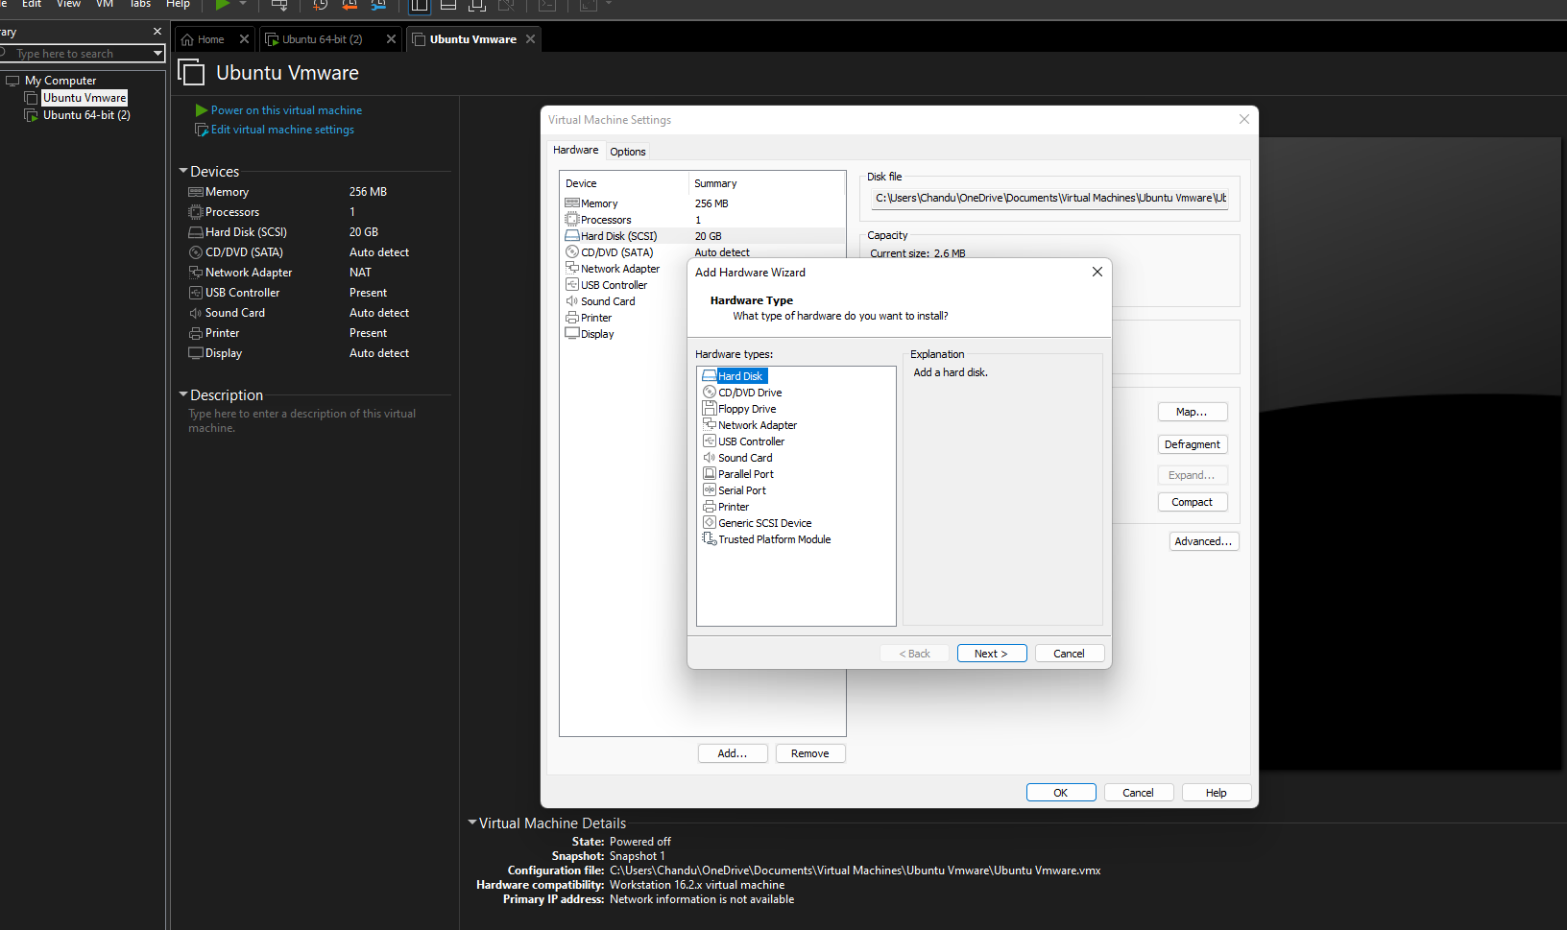This screenshot has height=930, width=1567.
Task: Click the Defragment button
Action: tap(1193, 444)
